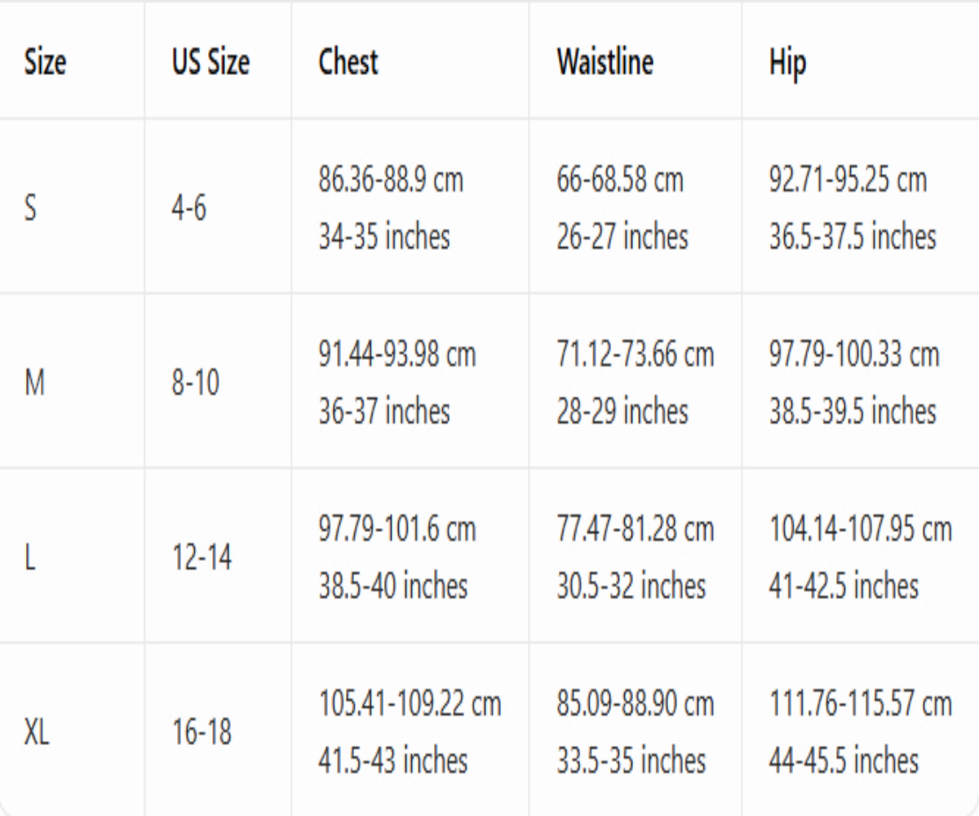The width and height of the screenshot is (979, 816).
Task: Select the S size cell
Action: pyautogui.click(x=31, y=208)
